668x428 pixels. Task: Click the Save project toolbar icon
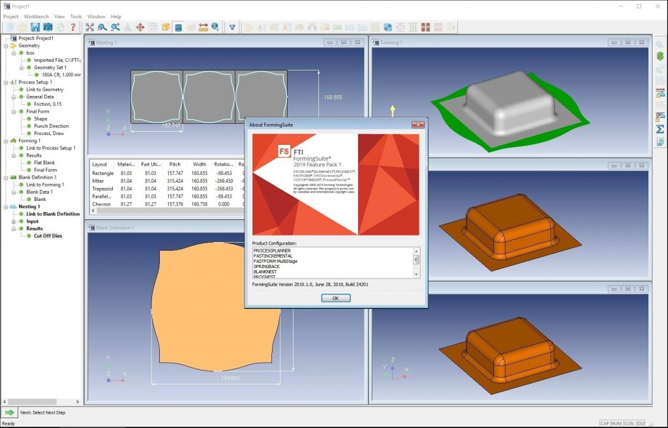35,27
